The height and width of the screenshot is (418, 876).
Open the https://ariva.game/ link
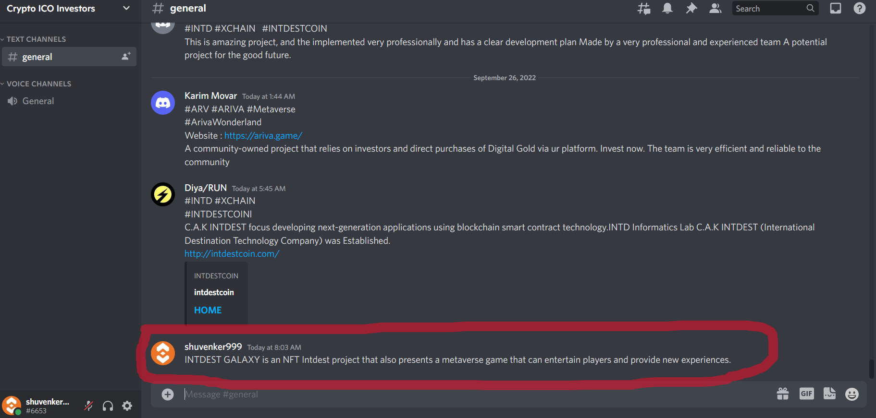point(263,136)
